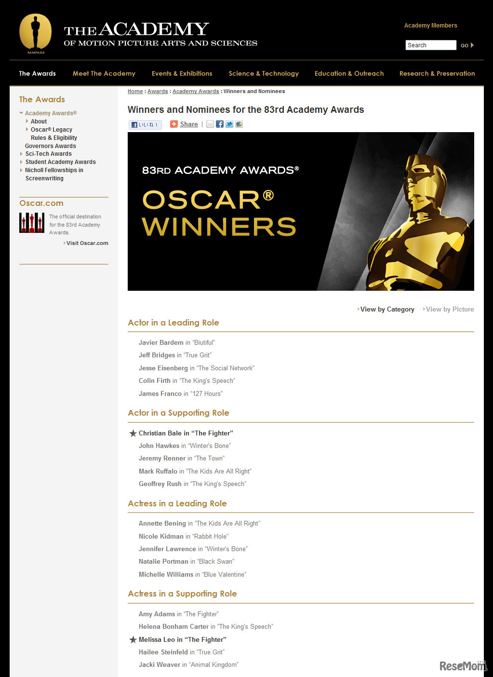Click the Home breadcrumb link
Viewport: 493px width, 677px height.
pos(135,91)
